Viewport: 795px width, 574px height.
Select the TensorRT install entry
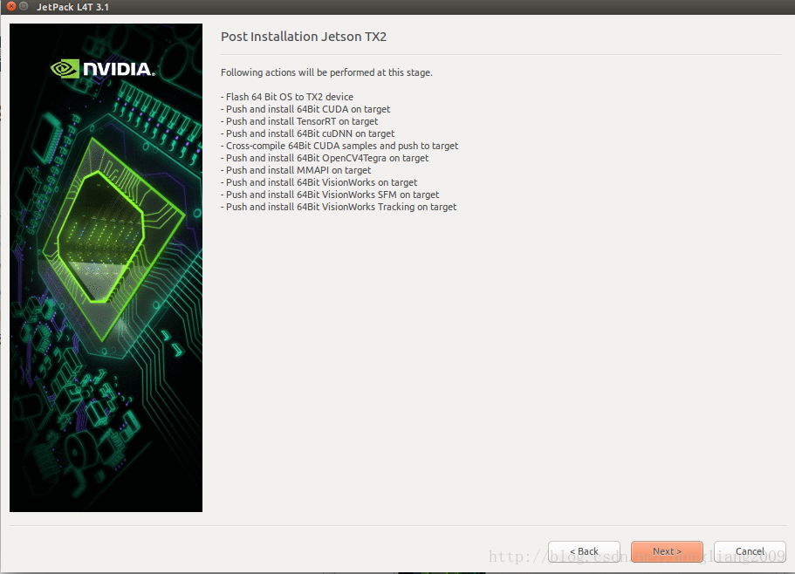tap(299, 121)
